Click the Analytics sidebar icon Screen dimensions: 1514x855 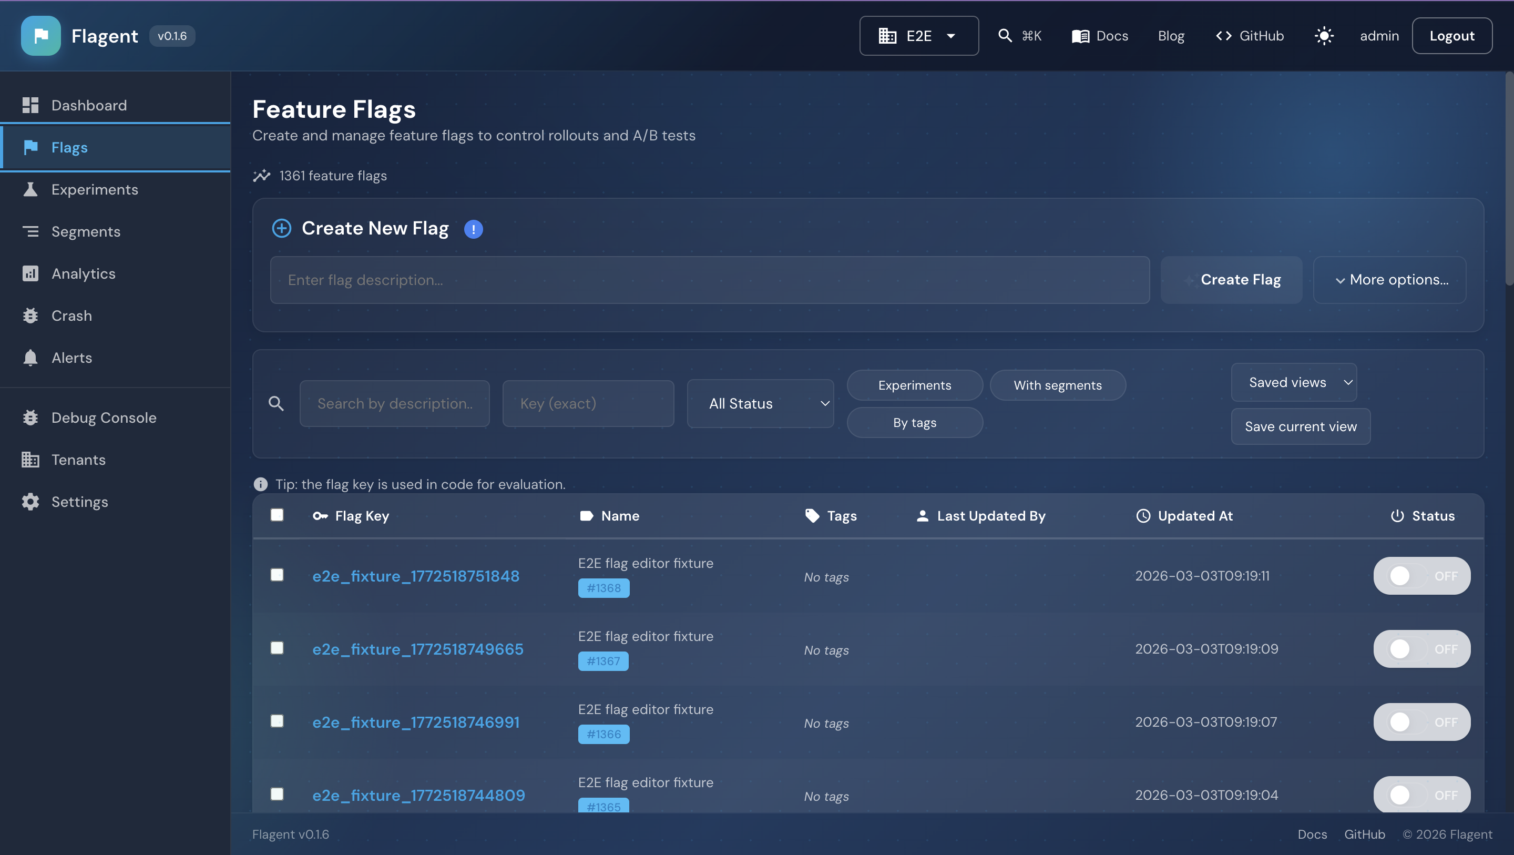tap(30, 273)
